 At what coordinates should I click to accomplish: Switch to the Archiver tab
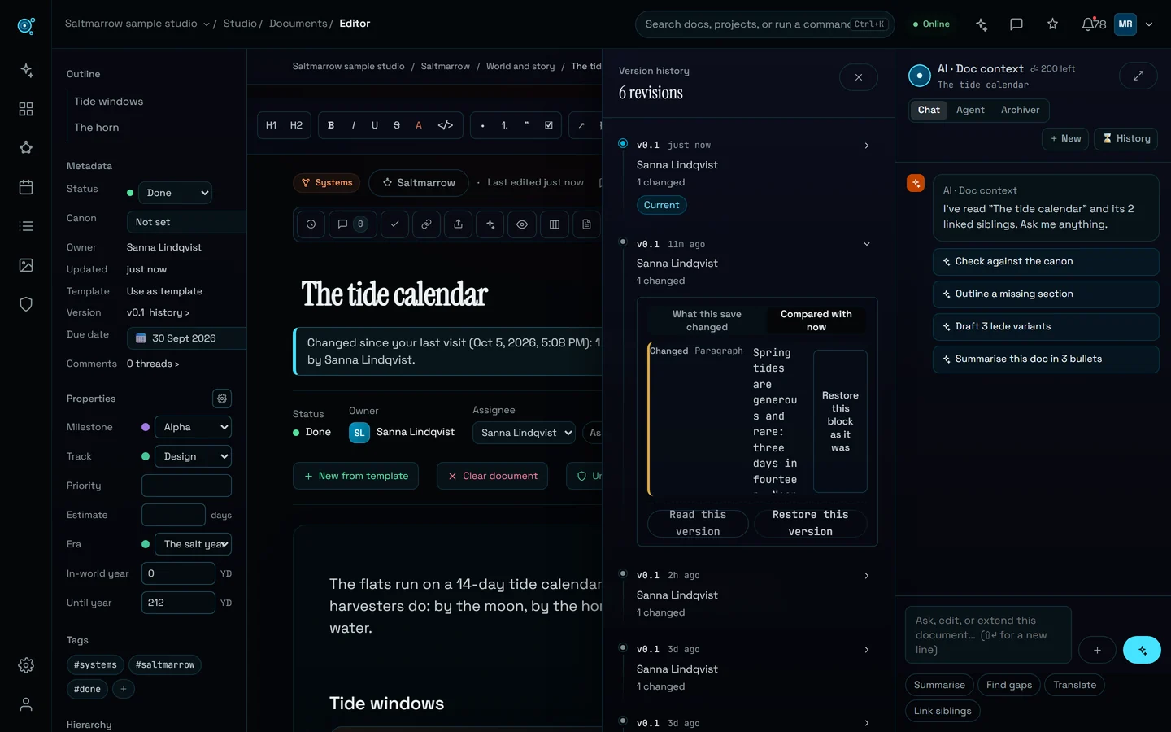1021,111
